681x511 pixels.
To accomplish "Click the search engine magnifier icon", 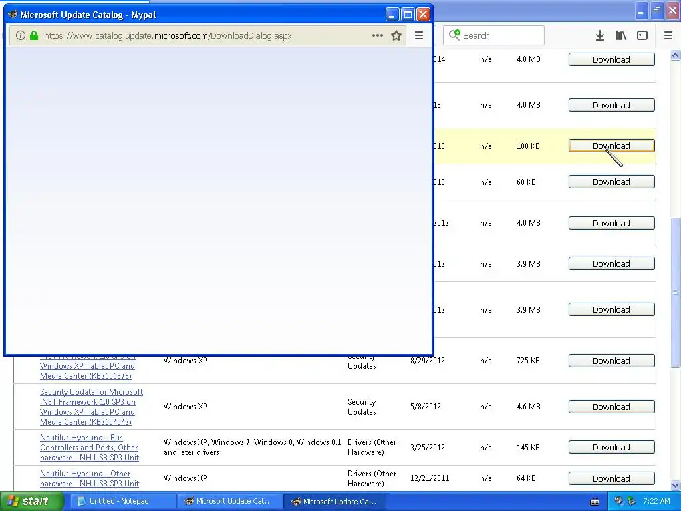I will click(454, 35).
